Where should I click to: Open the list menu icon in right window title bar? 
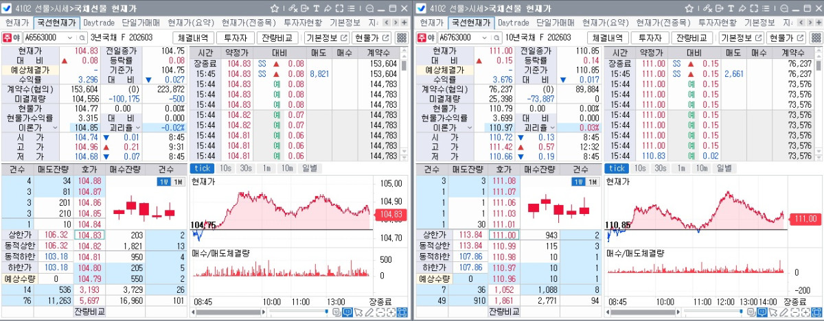tap(765, 9)
